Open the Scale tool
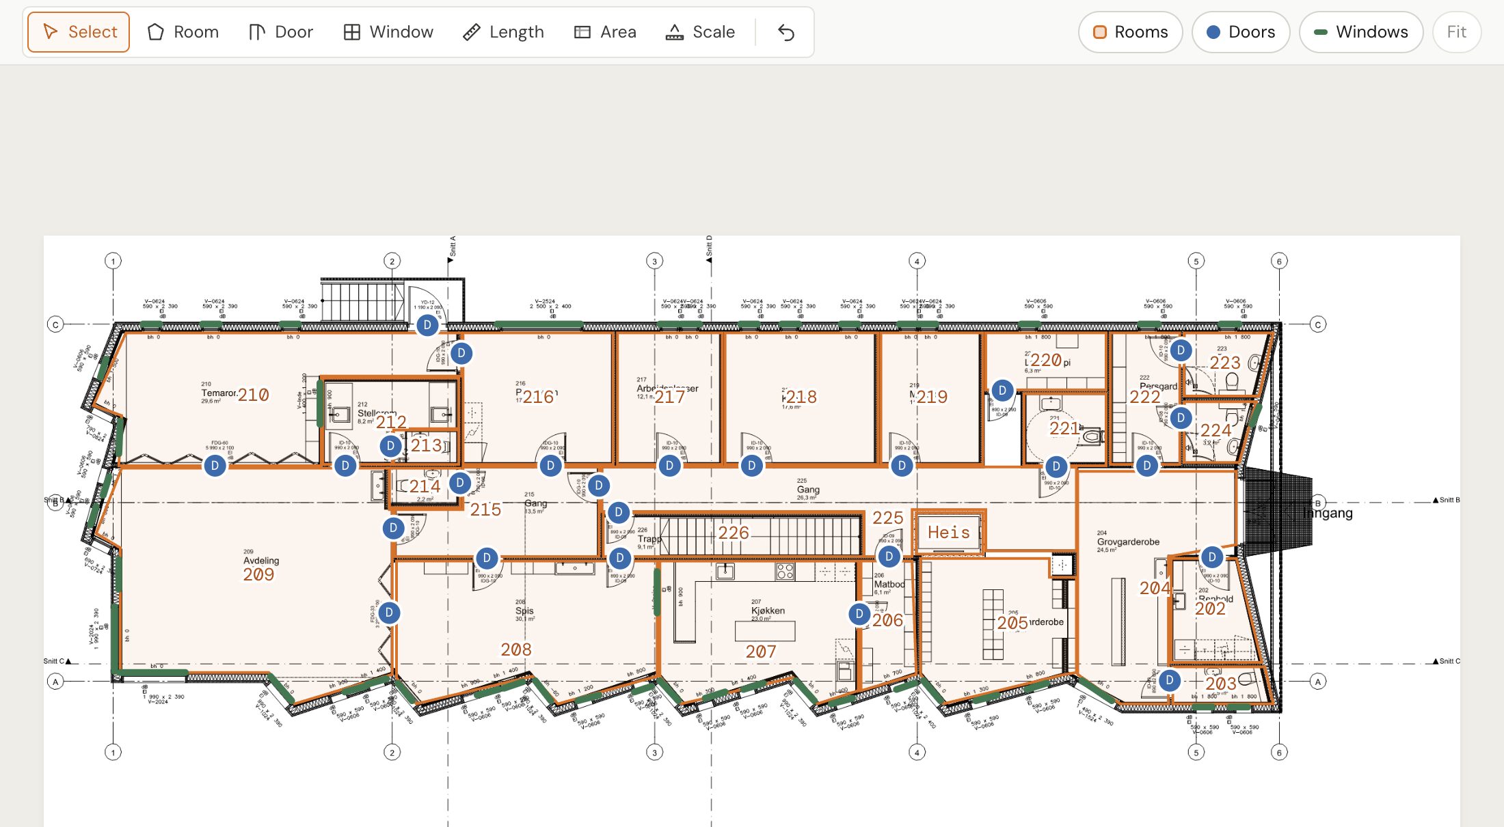Viewport: 1504px width, 827px height. tap(700, 32)
